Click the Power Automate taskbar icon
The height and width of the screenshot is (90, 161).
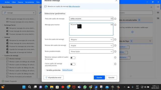[96, 87]
